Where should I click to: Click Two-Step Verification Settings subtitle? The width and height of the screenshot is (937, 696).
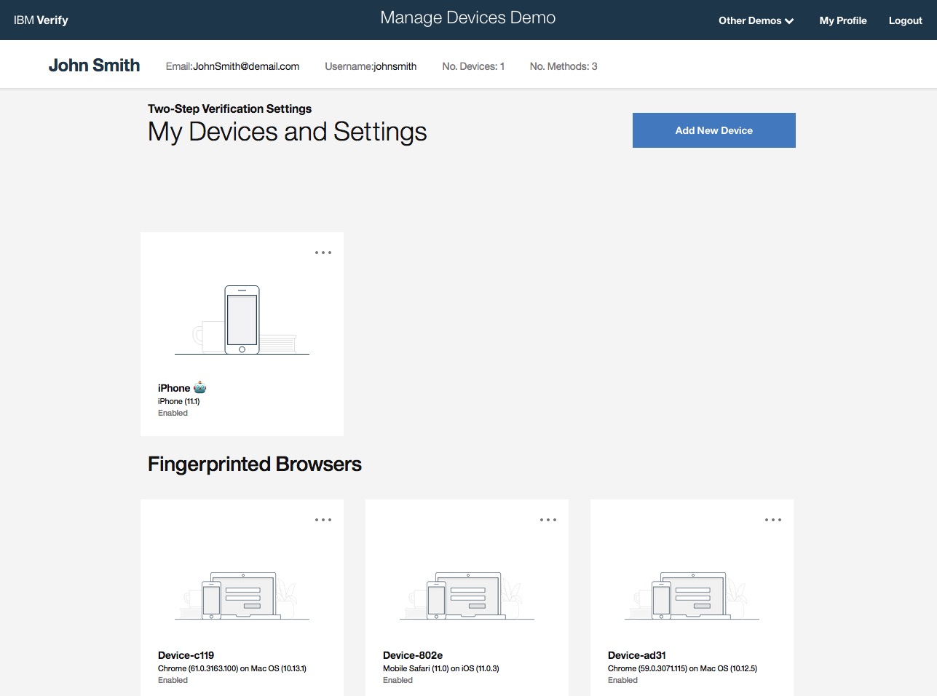(x=230, y=108)
